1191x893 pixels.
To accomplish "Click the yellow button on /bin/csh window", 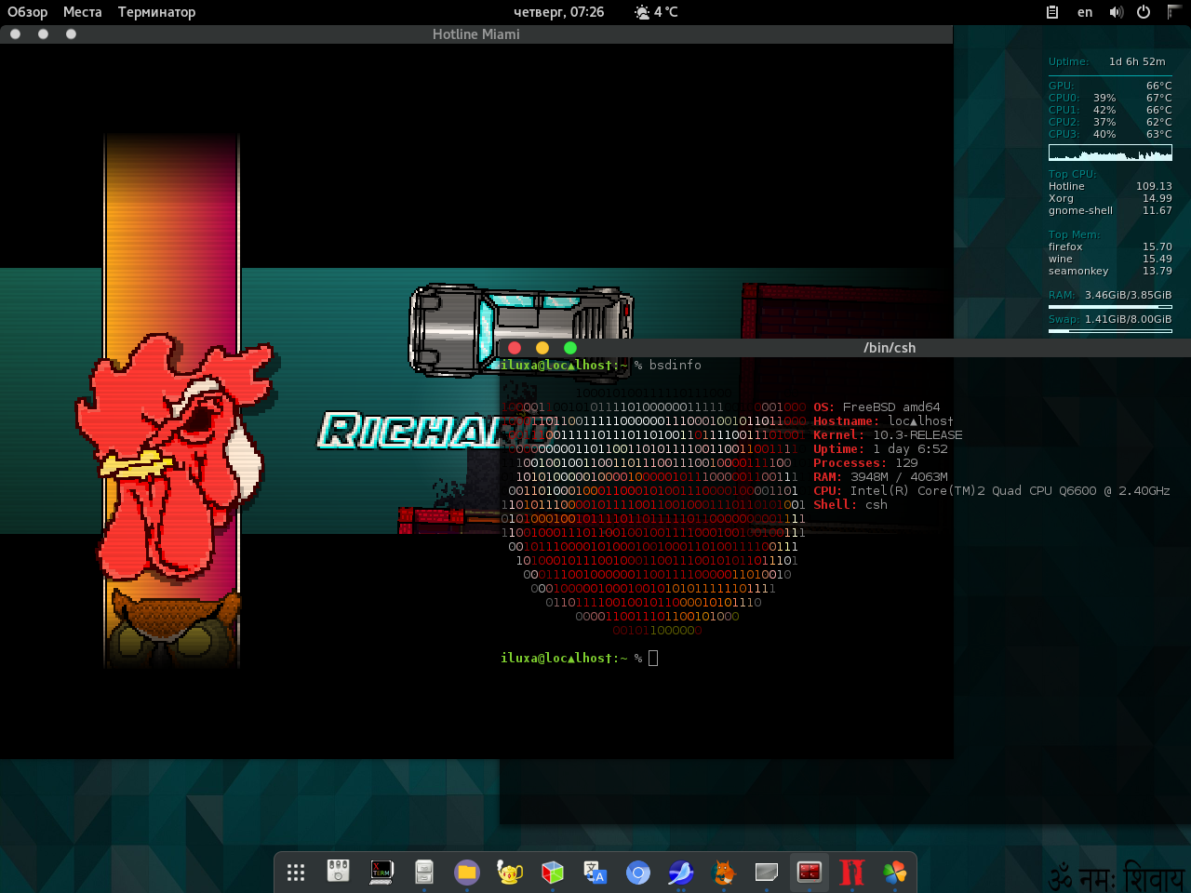I will pos(542,347).
